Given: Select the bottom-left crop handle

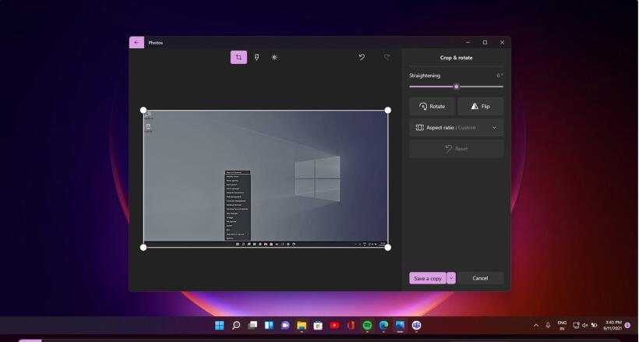Looking at the screenshot, I should [x=143, y=248].
